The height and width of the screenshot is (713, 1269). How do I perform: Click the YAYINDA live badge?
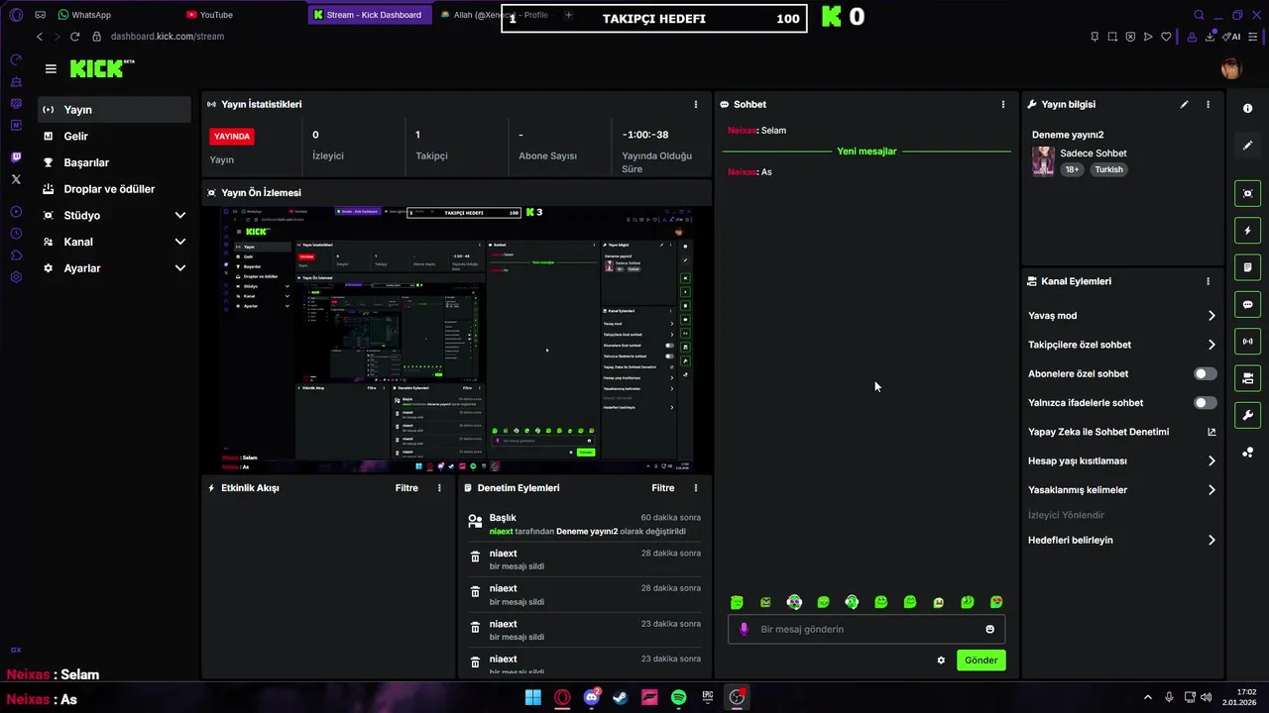(x=232, y=137)
